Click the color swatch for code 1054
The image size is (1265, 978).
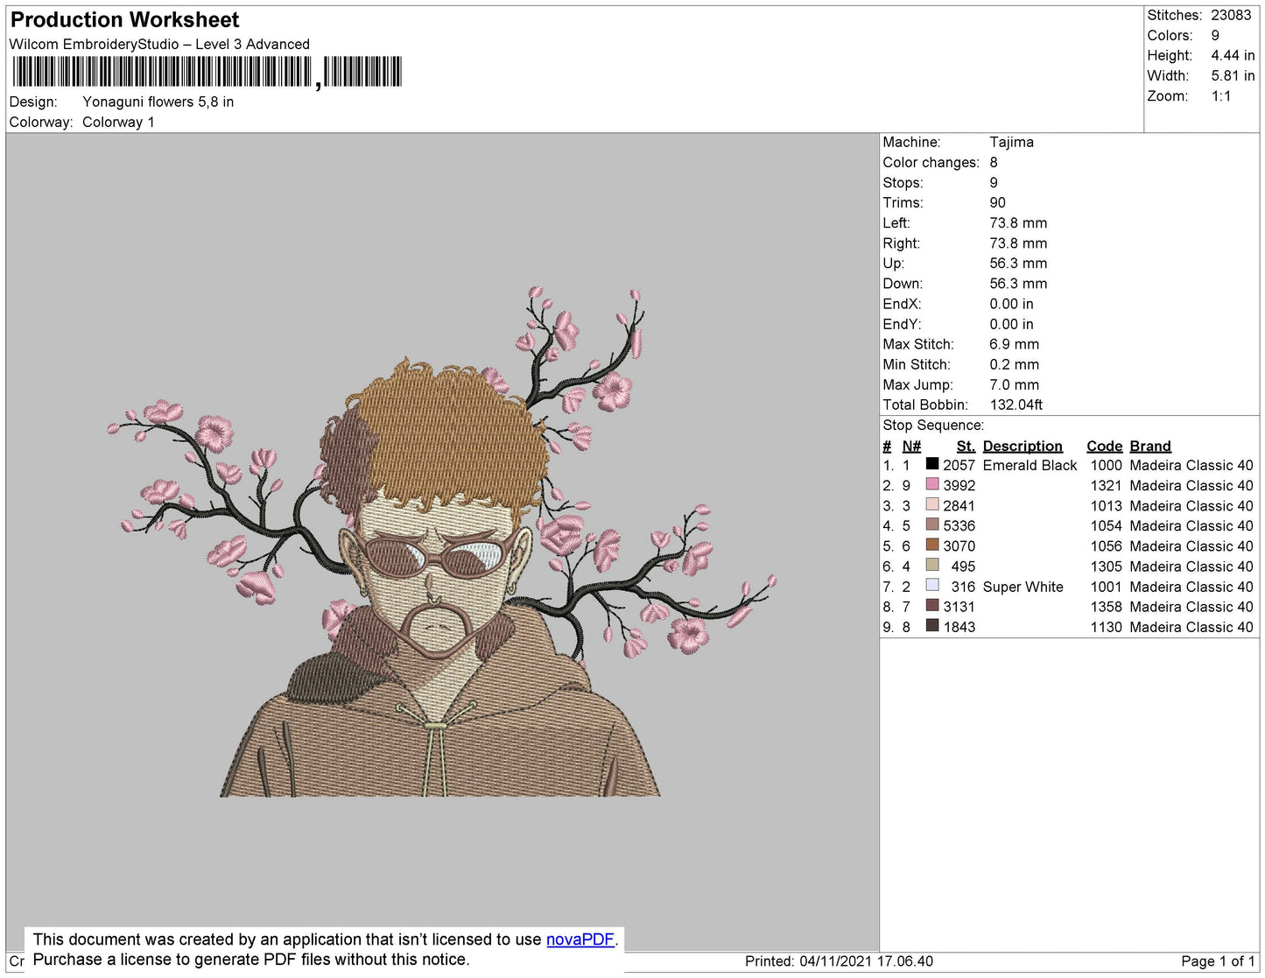(932, 524)
